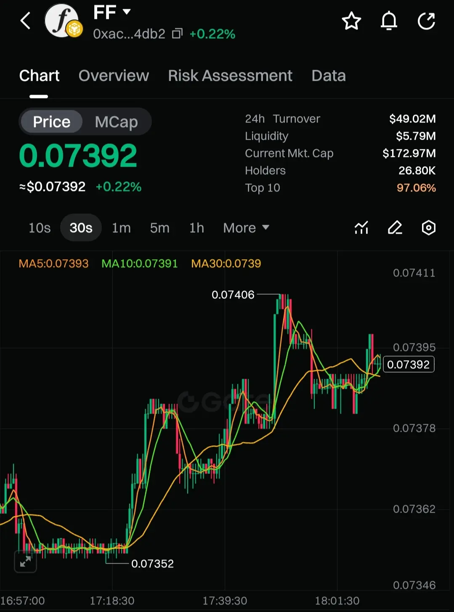Expand the More timeframes dropdown
Viewport: 454px width, 612px height.
tap(246, 228)
